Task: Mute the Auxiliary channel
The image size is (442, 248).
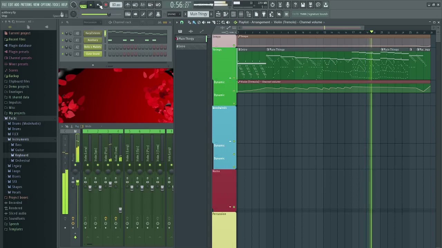Action: (x=63, y=40)
